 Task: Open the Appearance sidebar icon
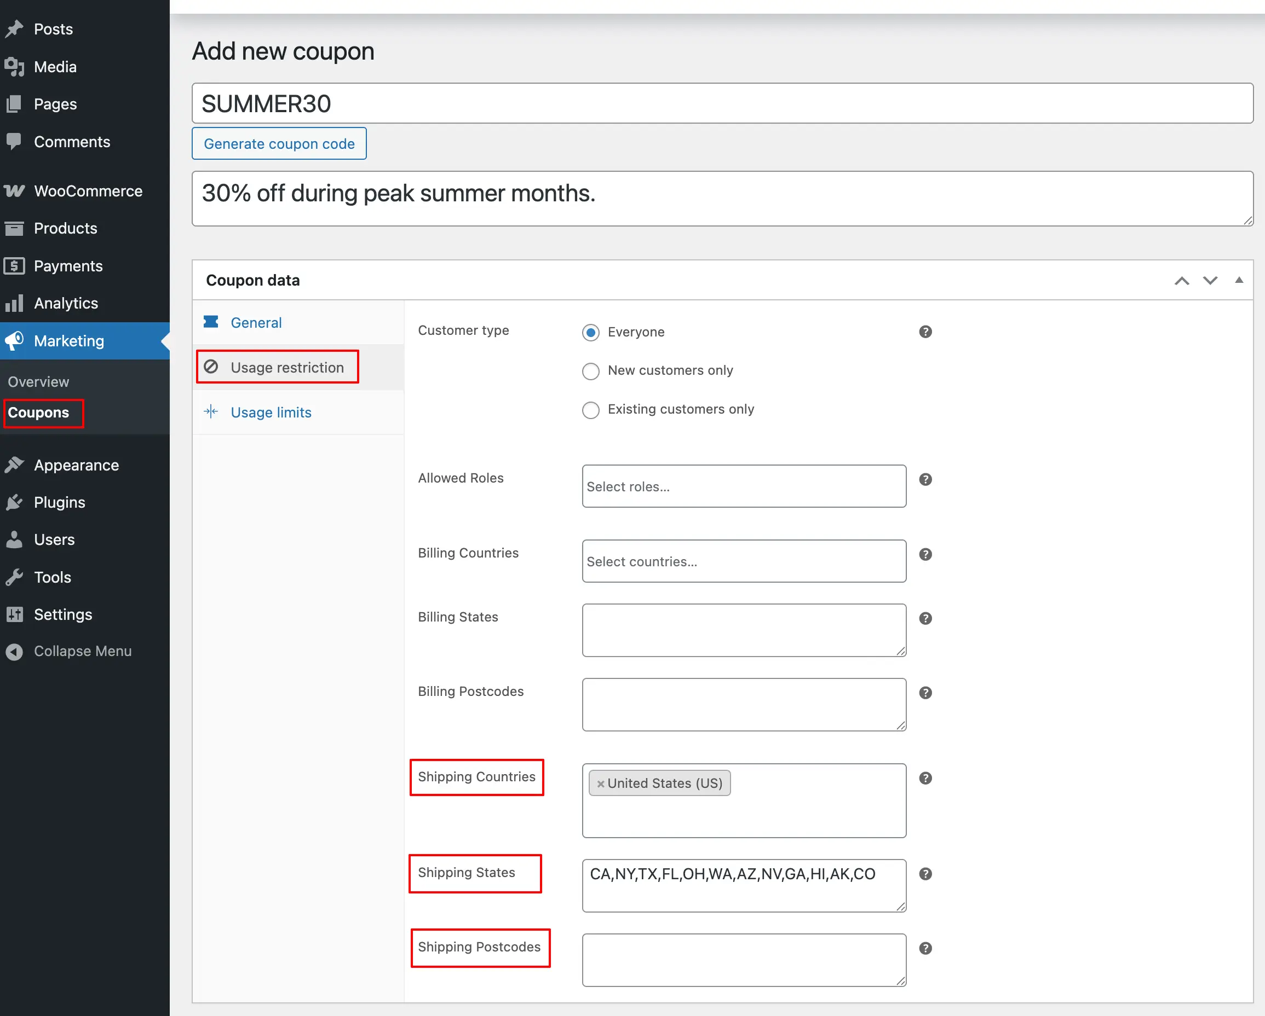(15, 465)
